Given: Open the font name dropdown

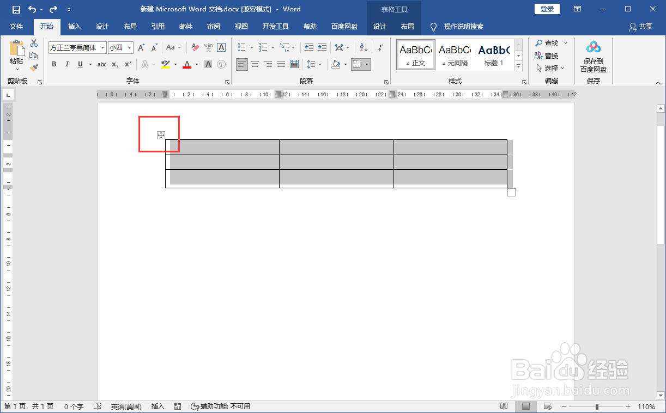Looking at the screenshot, I should [x=102, y=48].
